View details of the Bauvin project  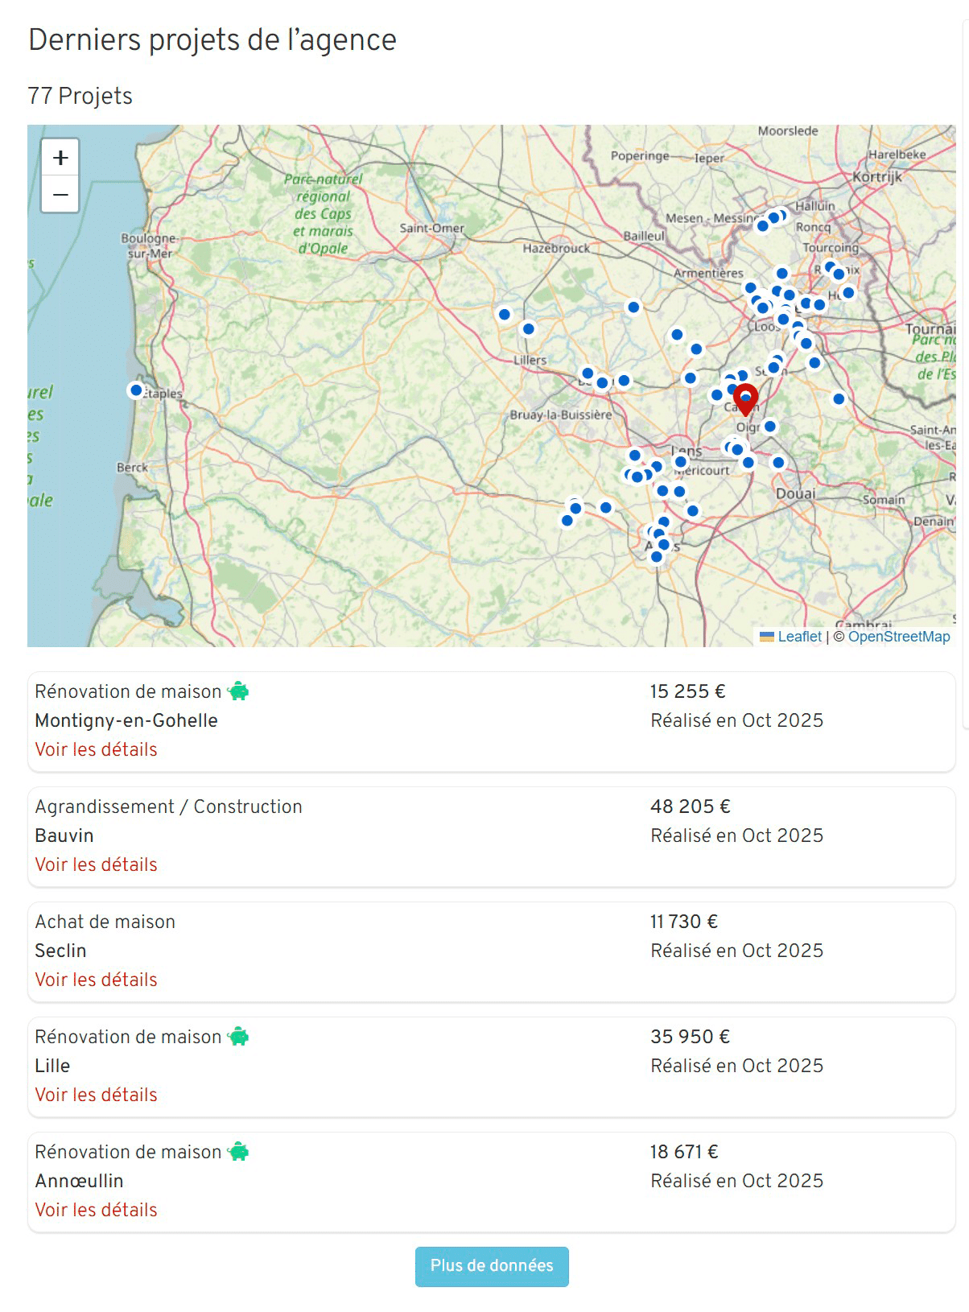96,864
